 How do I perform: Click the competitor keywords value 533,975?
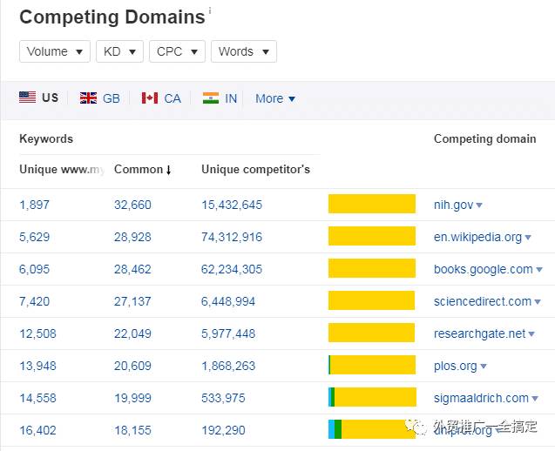click(223, 398)
